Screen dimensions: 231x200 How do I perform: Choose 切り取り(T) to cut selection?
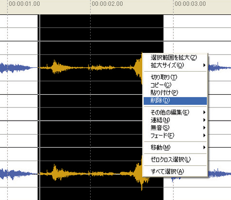(x=175, y=77)
